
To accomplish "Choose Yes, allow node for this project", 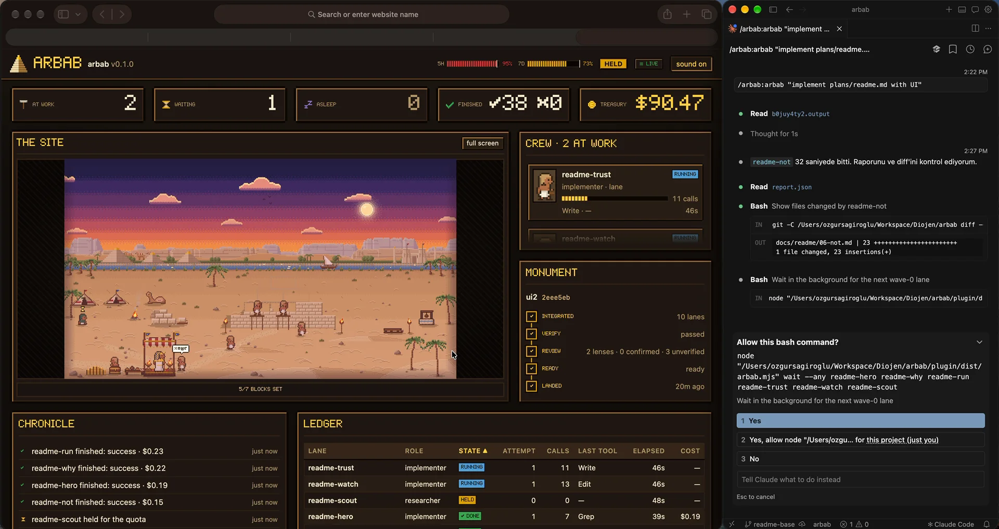I will click(861, 440).
